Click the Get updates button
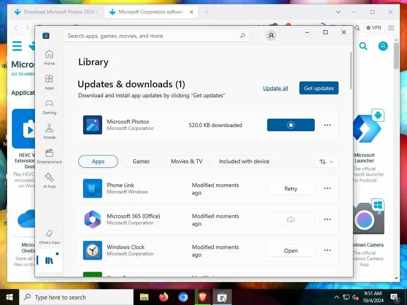407x305 pixels. 319,88
